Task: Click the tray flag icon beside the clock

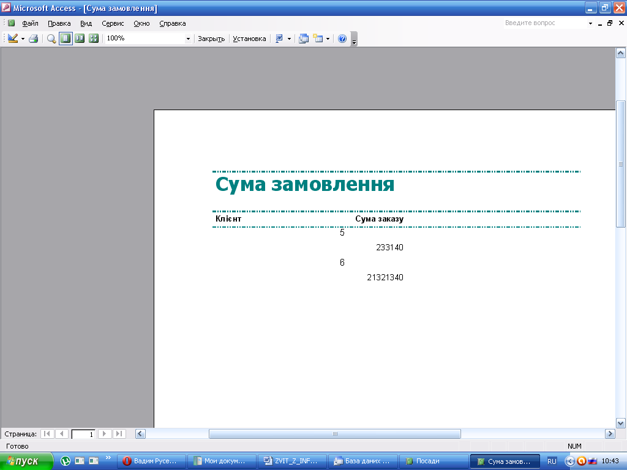Action: (593, 461)
